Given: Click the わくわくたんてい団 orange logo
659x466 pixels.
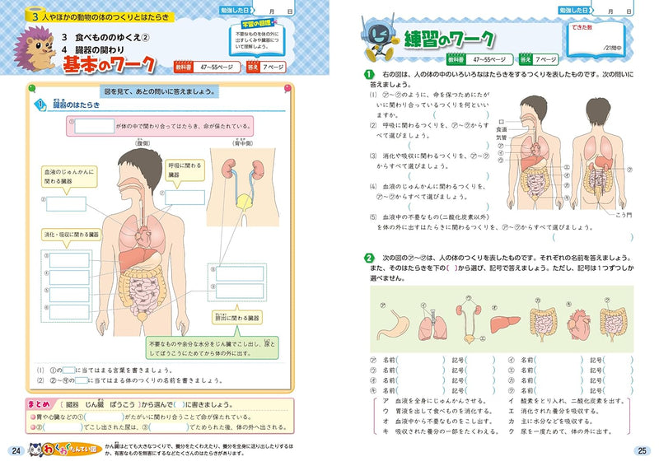Looking at the screenshot, I should (x=72, y=450).
